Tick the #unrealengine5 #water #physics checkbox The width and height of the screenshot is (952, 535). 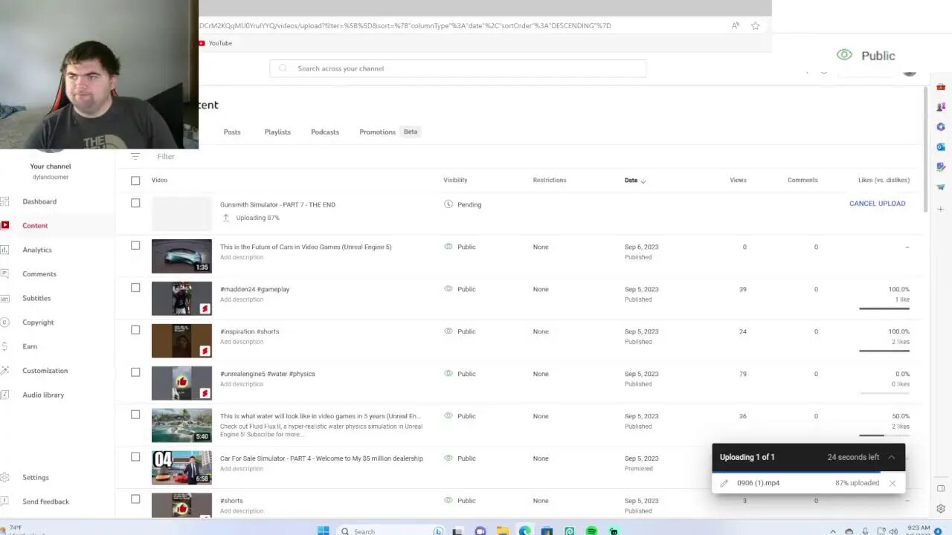pos(135,372)
